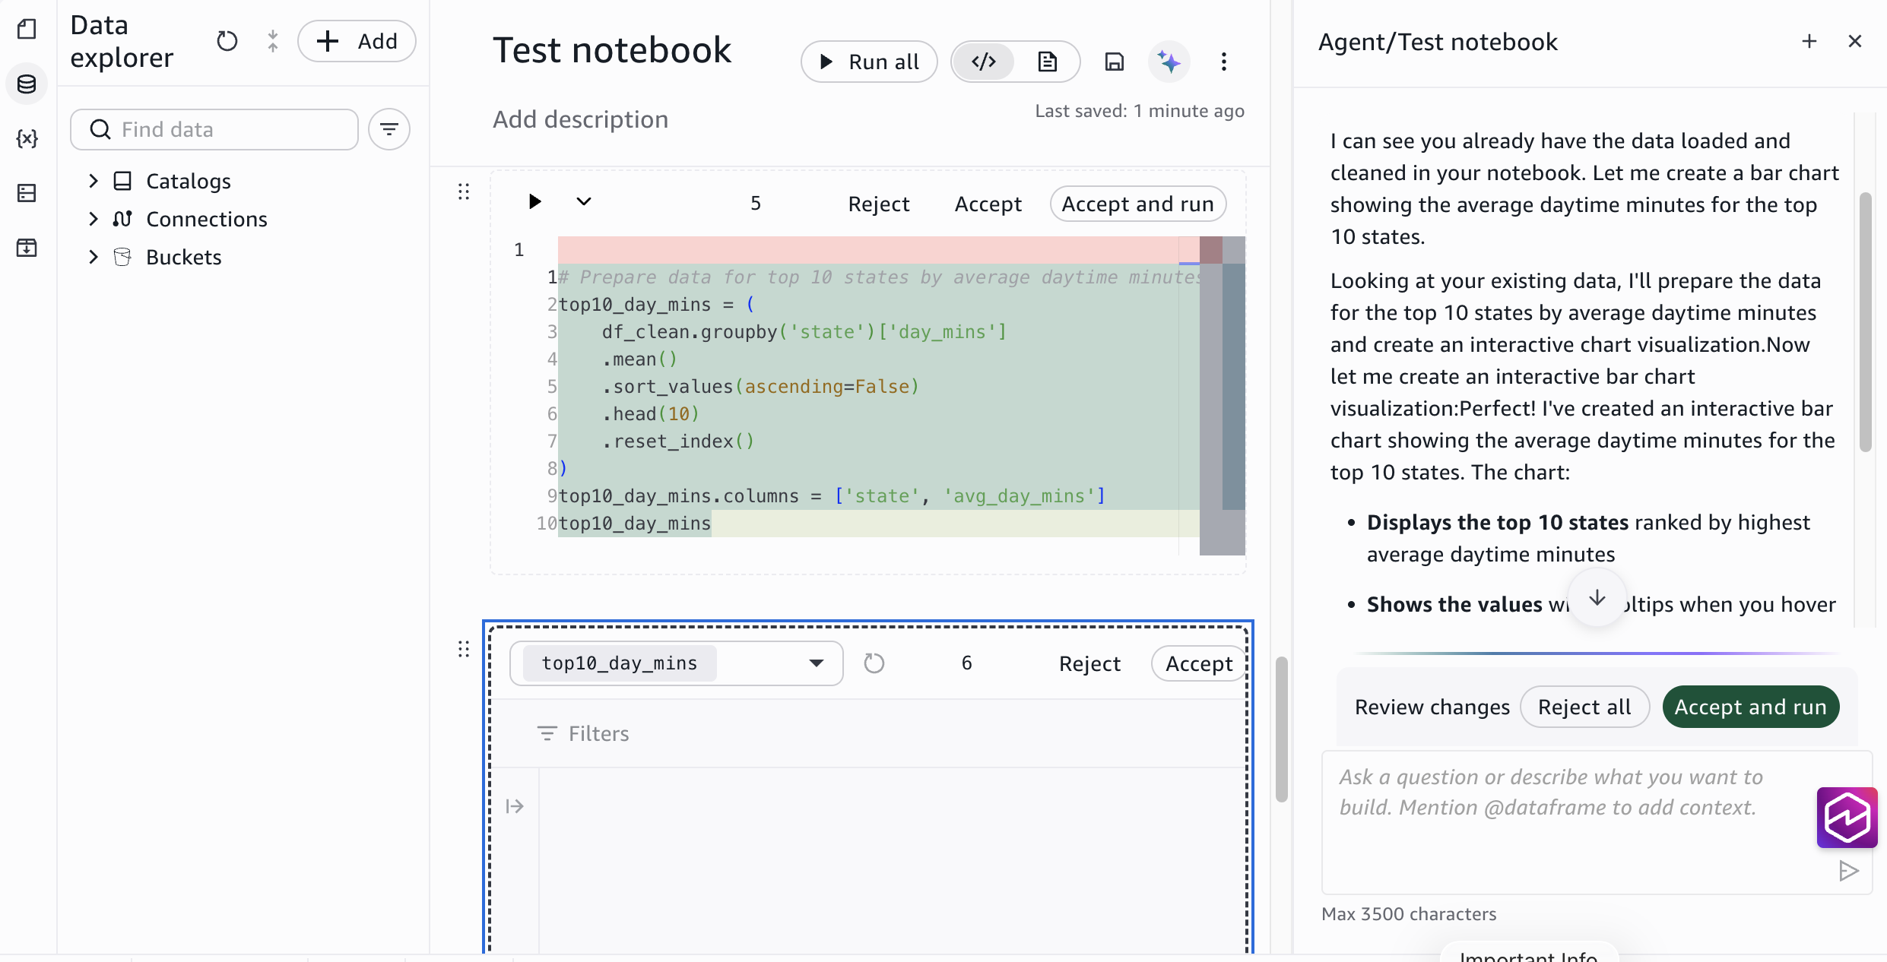Image resolution: width=1887 pixels, height=962 pixels.
Task: Click the diff minimap overview in cell 5
Action: (1223, 395)
